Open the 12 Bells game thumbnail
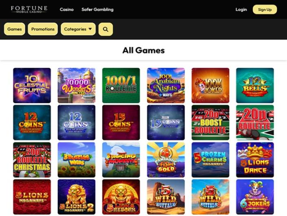 coord(255,85)
